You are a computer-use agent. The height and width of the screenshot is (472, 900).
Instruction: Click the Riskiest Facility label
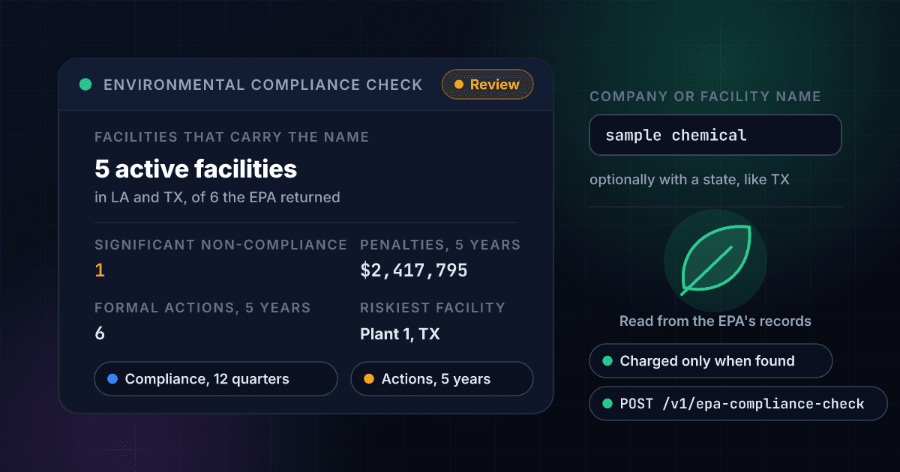pos(433,308)
